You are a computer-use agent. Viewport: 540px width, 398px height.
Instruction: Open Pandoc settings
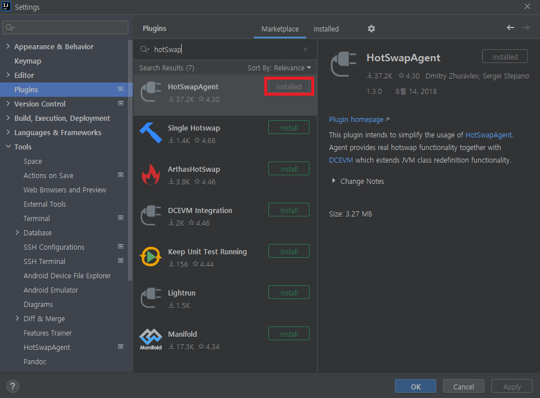(35, 361)
